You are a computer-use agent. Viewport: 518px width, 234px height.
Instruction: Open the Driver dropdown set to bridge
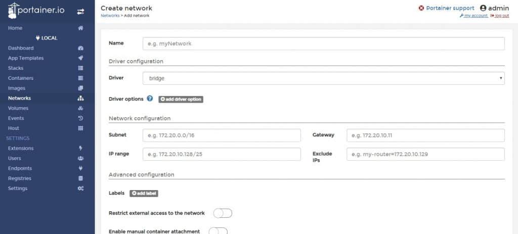point(323,78)
